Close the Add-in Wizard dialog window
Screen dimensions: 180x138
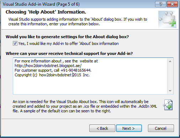point(172,4)
